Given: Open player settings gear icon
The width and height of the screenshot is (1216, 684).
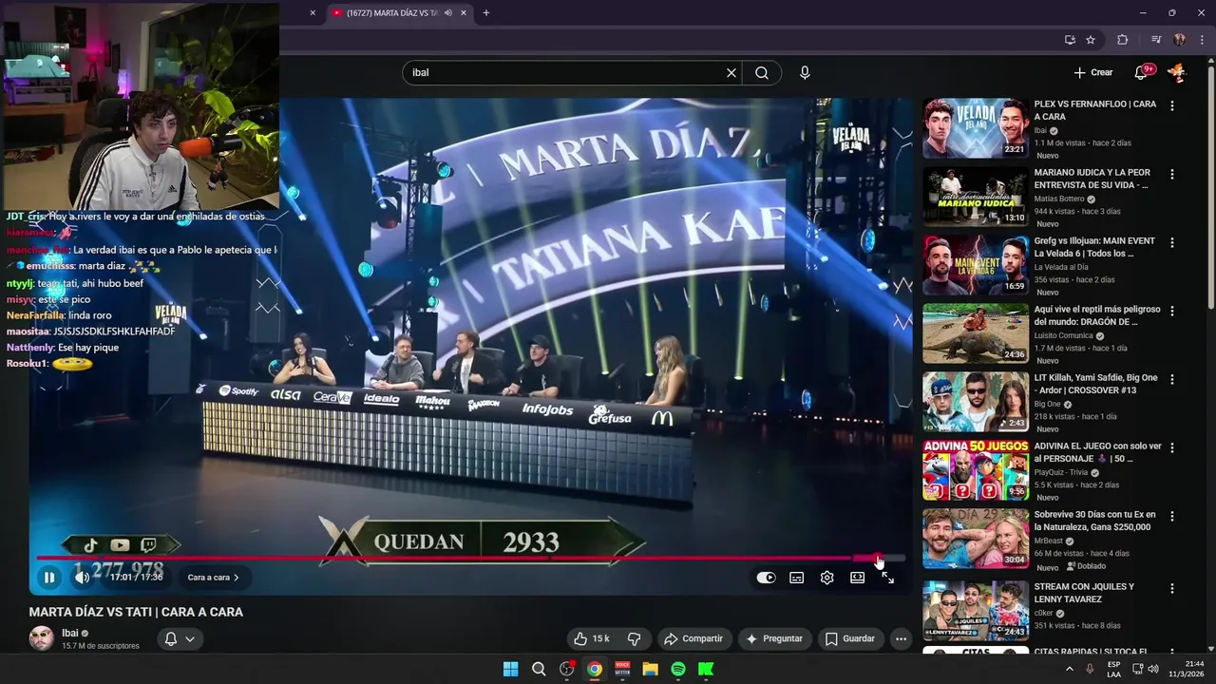Looking at the screenshot, I should 827,578.
